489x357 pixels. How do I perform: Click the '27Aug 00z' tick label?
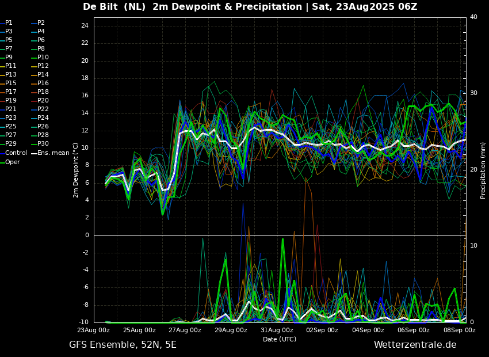tap(186, 330)
